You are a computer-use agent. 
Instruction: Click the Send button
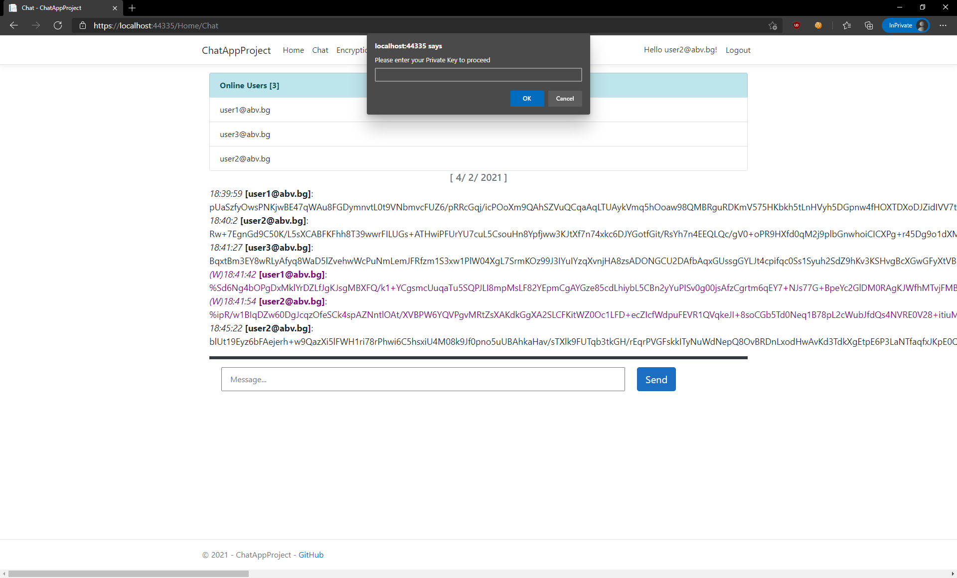(x=656, y=379)
